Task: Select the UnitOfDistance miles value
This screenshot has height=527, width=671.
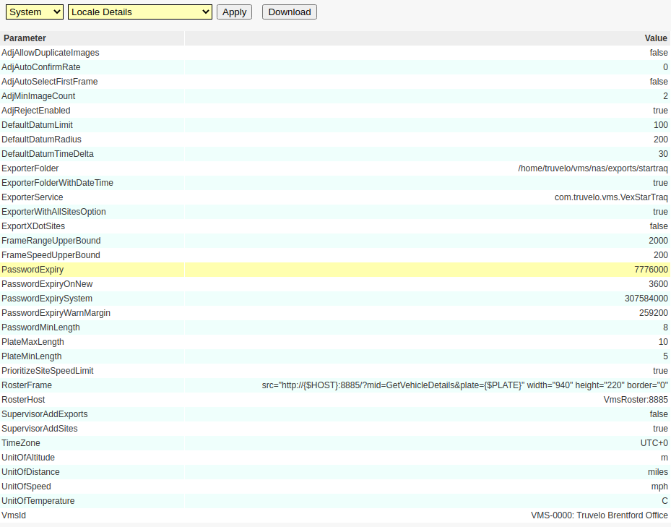Action: (x=657, y=472)
